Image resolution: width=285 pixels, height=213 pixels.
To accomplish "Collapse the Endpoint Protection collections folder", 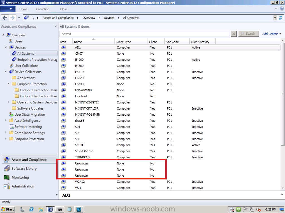I will pyautogui.click(x=9, y=83).
